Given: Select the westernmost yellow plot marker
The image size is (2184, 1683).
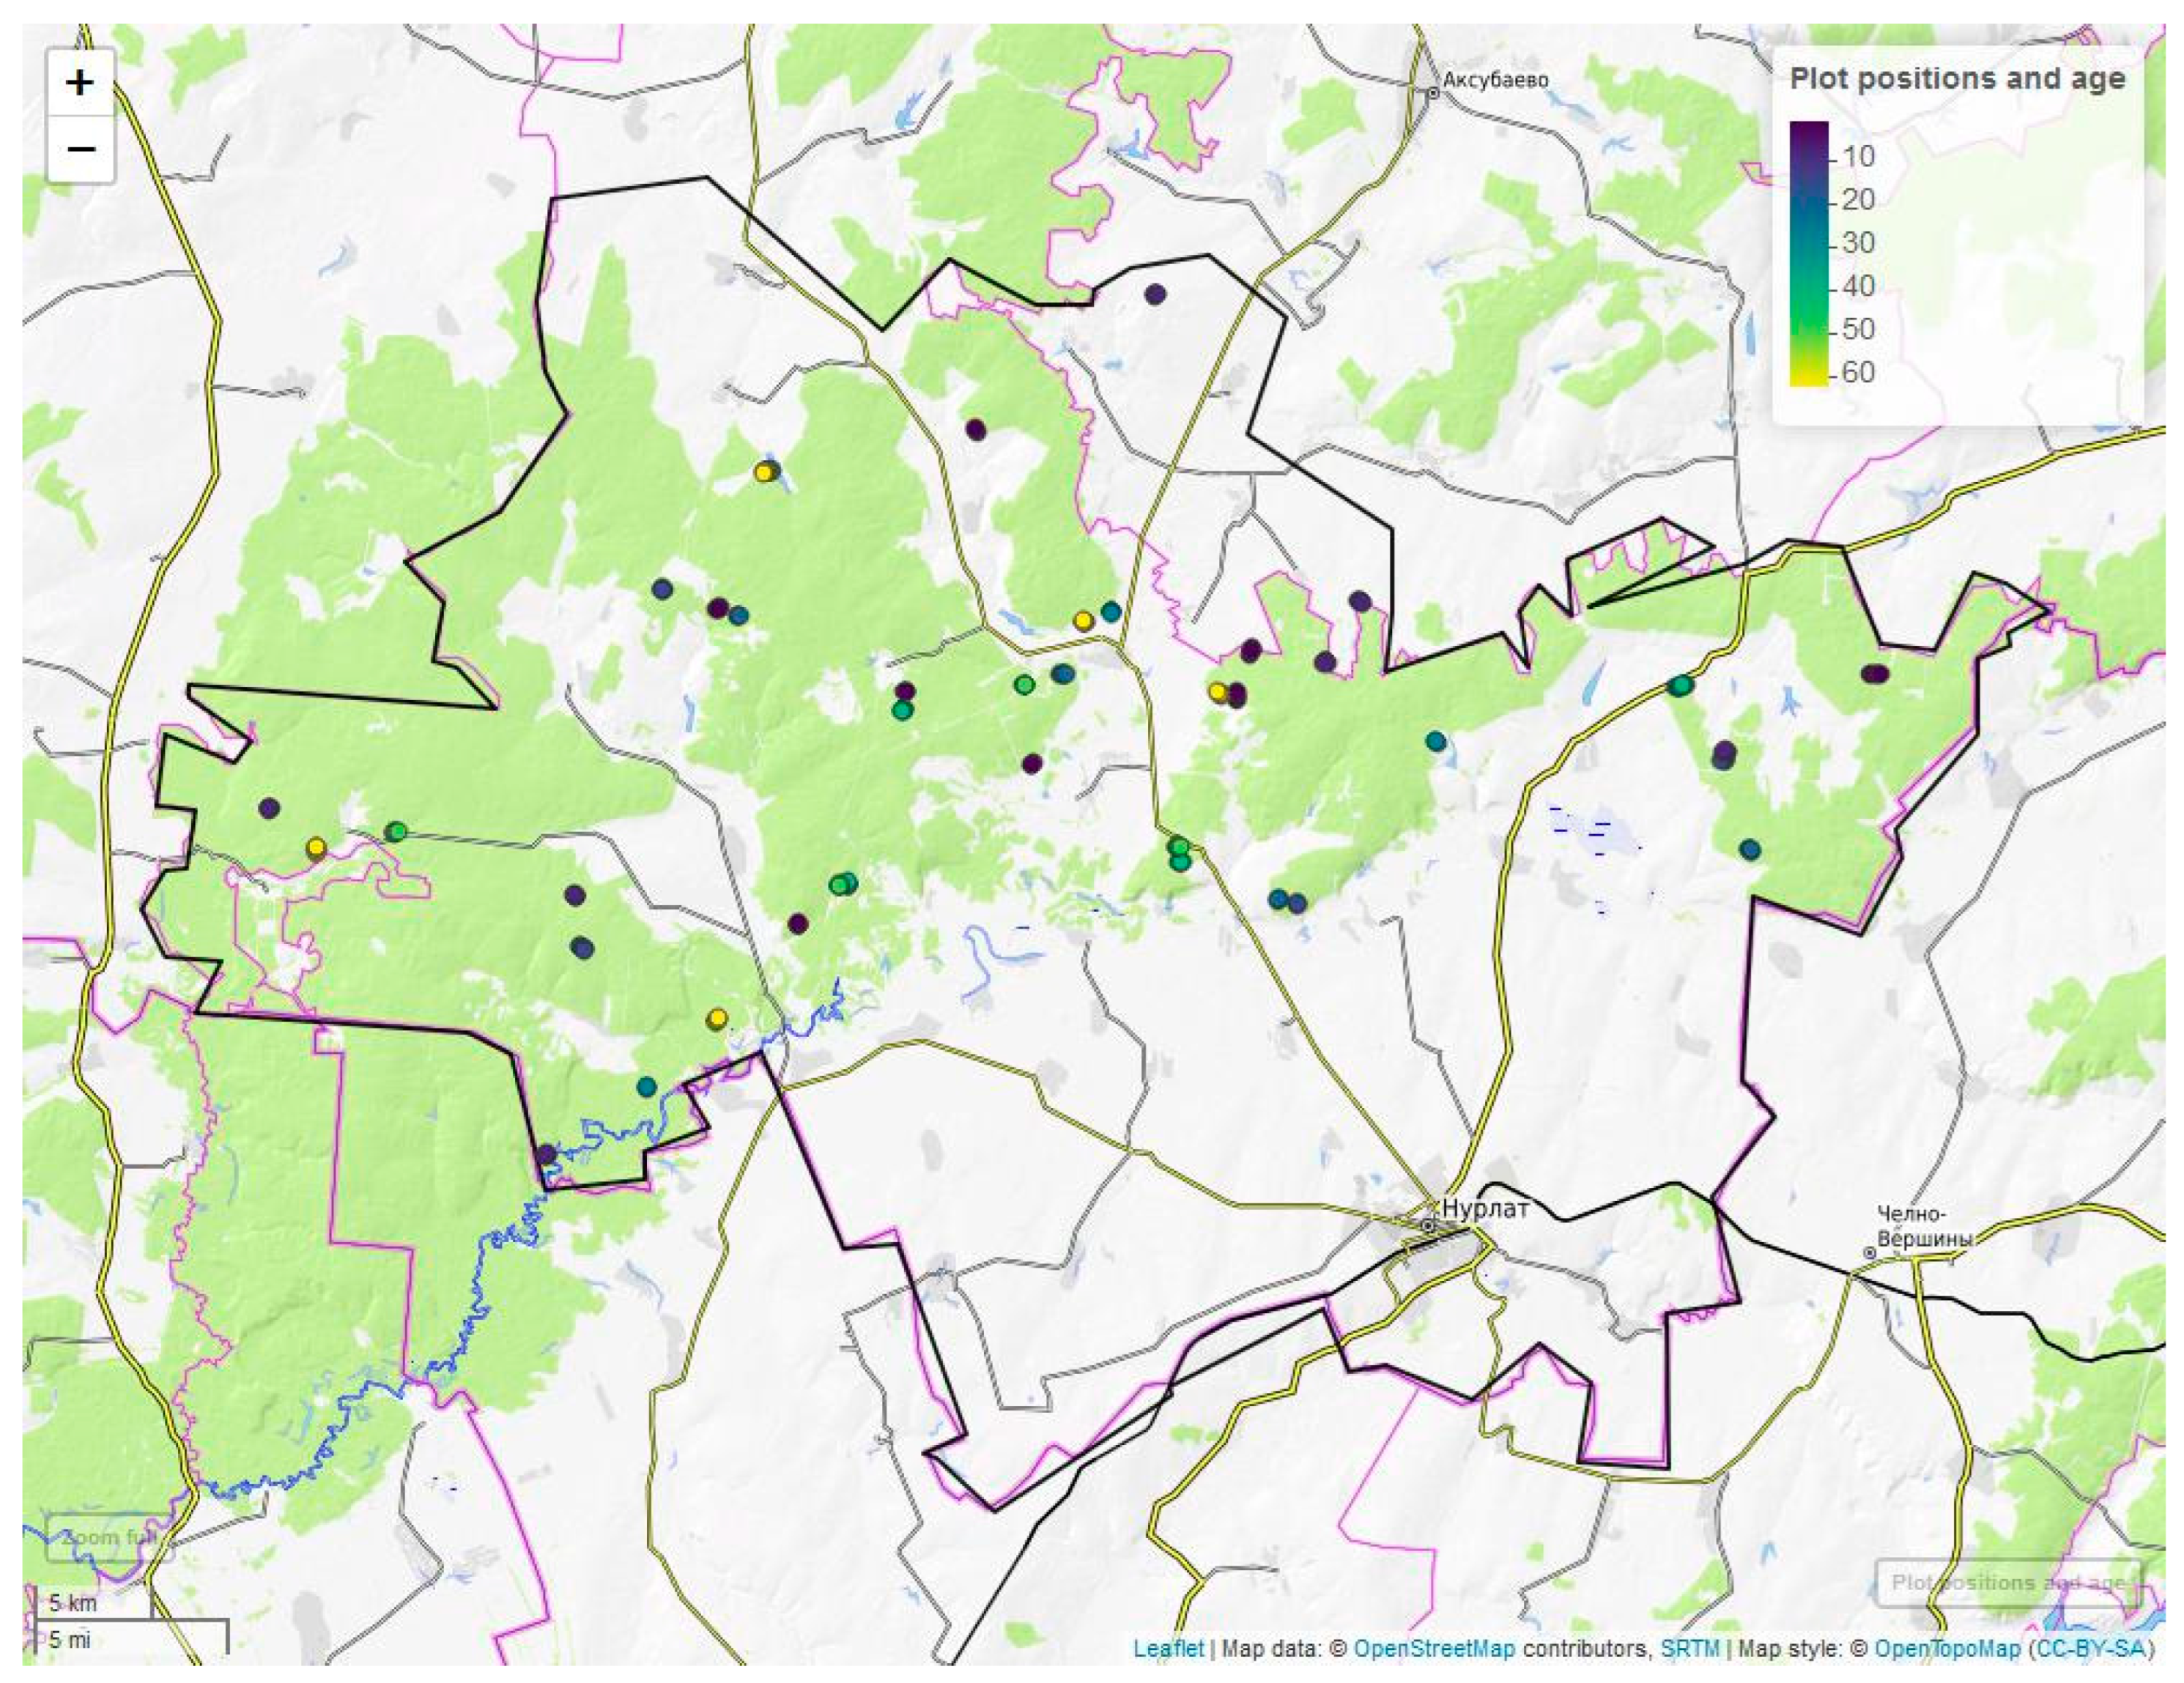Looking at the screenshot, I should [316, 849].
